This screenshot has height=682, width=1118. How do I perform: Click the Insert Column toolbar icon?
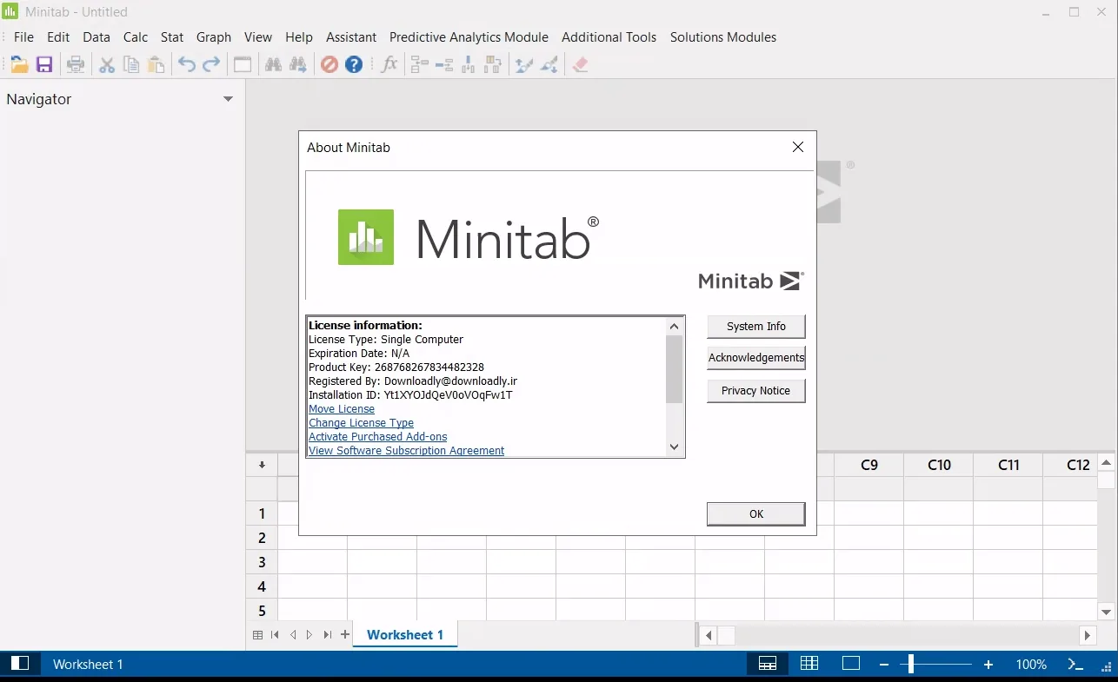[469, 64]
